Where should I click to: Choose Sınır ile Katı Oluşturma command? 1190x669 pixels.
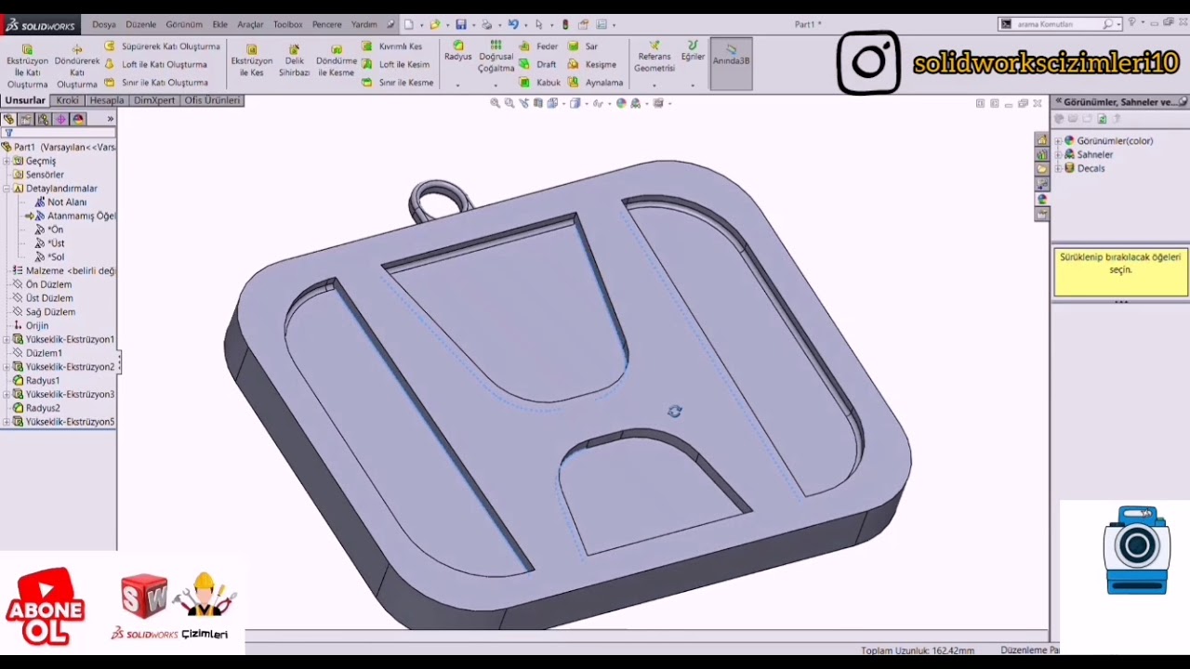point(156,83)
